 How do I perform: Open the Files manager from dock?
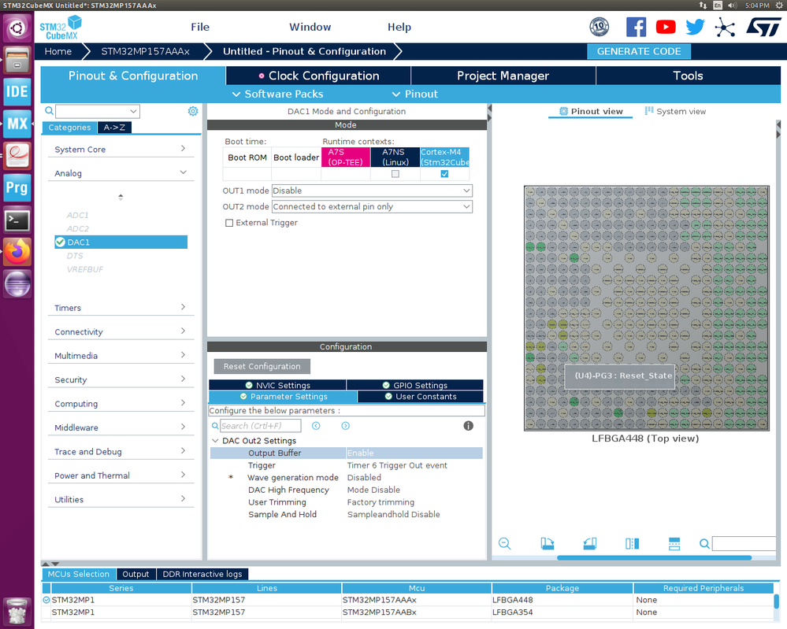(17, 59)
